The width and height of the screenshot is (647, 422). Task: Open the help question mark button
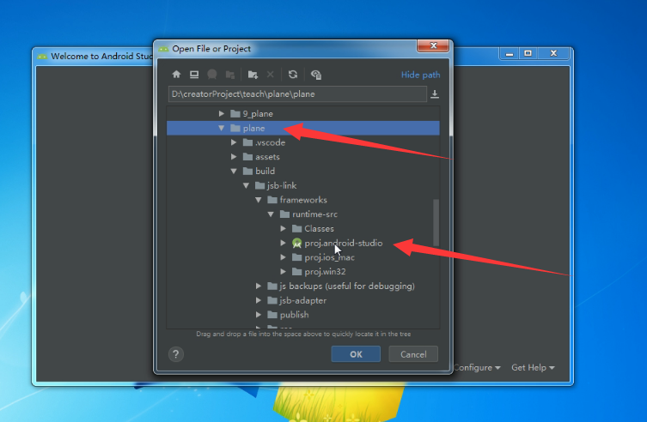[x=176, y=354]
